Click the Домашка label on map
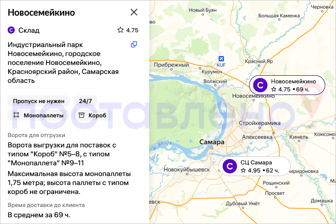 coord(322,201)
